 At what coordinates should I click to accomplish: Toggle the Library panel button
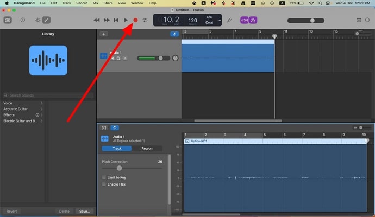pos(8,20)
